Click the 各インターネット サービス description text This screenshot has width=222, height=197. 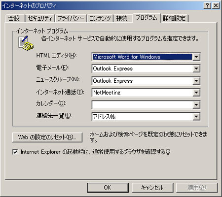click(x=120, y=38)
